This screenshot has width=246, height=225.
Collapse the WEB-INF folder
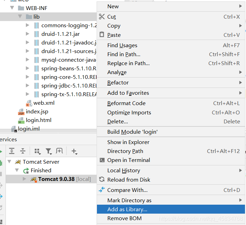pos(12,8)
